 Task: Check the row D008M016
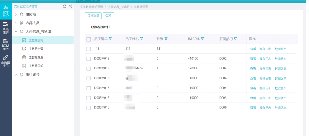point(89,107)
